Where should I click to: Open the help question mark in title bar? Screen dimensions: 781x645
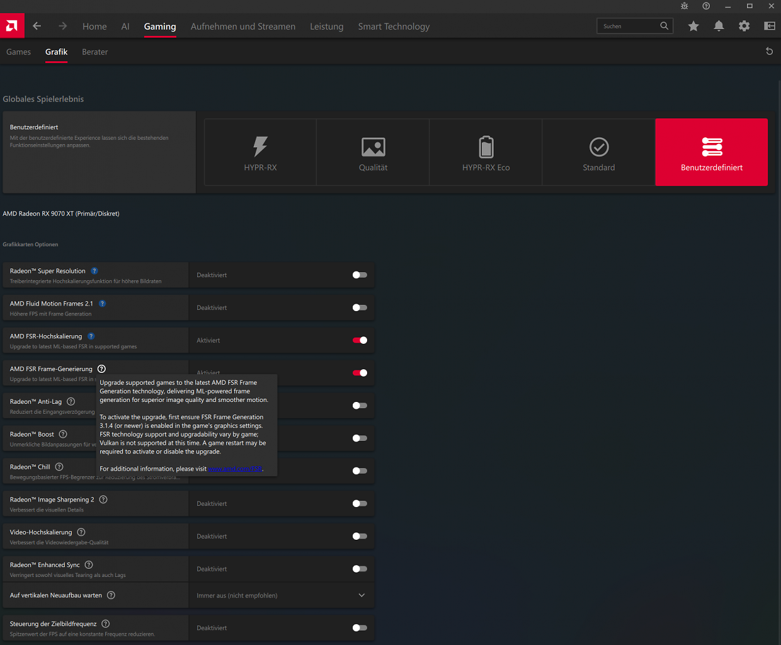[706, 6]
